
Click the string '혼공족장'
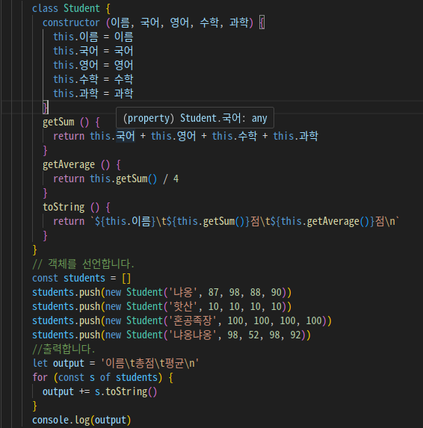point(193,320)
